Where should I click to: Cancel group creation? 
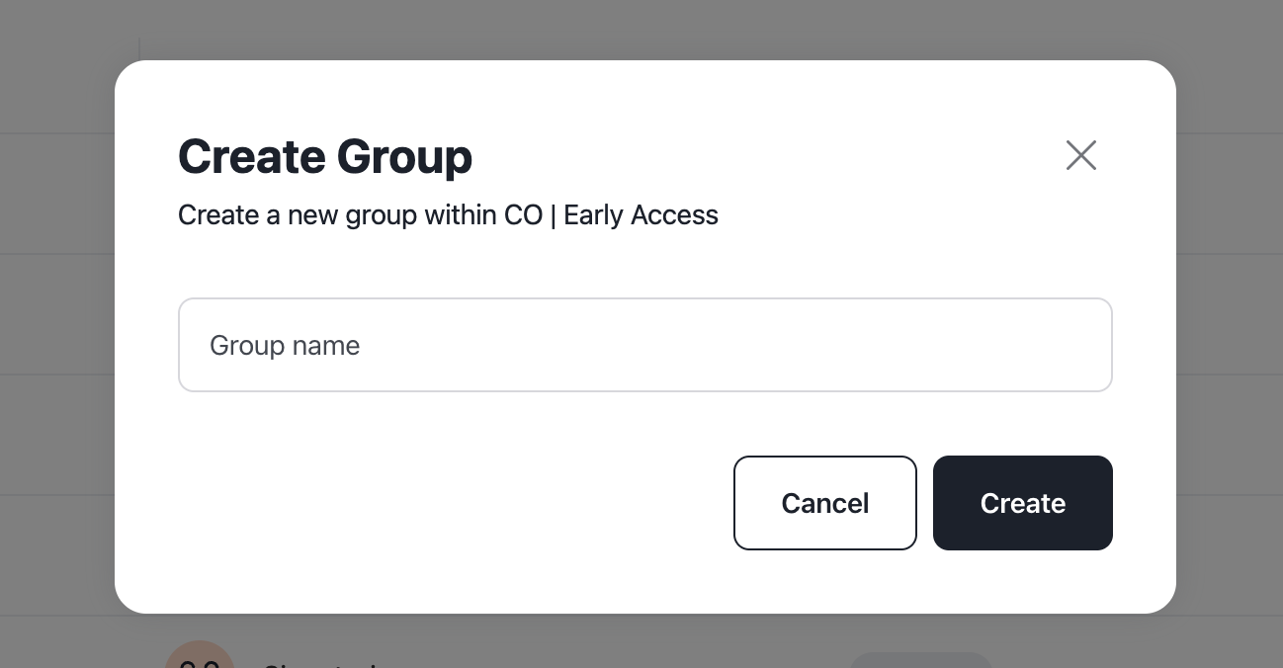(x=825, y=503)
